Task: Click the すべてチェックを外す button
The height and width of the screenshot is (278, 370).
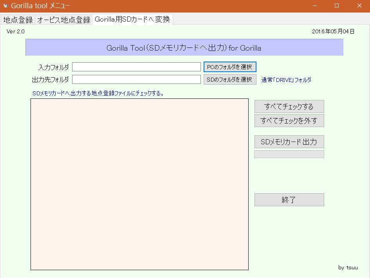Action: pyautogui.click(x=289, y=121)
